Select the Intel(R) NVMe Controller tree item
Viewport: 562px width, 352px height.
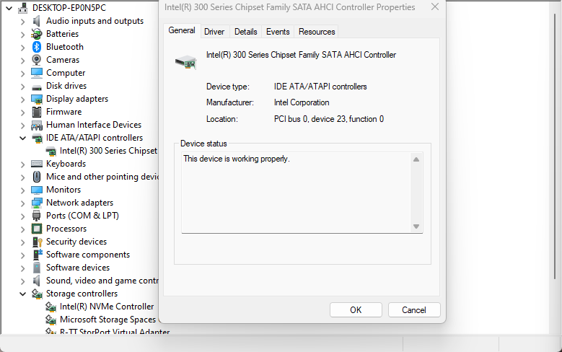pyautogui.click(x=107, y=307)
